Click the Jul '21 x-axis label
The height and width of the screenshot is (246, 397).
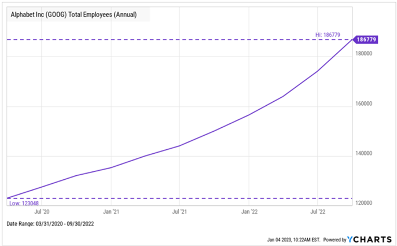click(179, 212)
